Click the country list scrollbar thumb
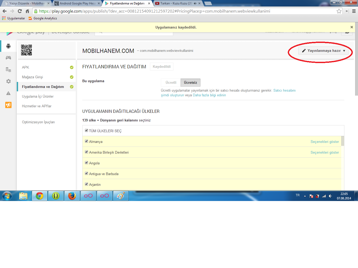The width and height of the screenshot is (358, 268). (x=343, y=141)
